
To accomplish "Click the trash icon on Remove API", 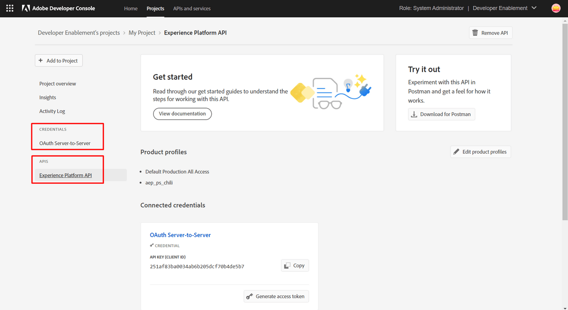I will [475, 33].
